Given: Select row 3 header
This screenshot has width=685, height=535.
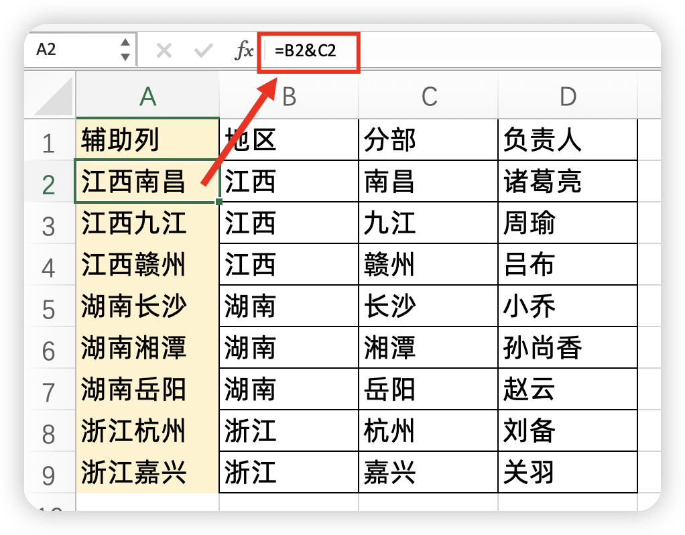Looking at the screenshot, I should (x=49, y=223).
